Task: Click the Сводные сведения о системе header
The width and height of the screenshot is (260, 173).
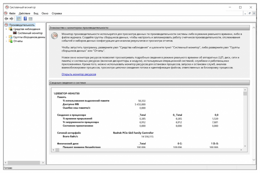Action: pyautogui.click(x=149, y=83)
